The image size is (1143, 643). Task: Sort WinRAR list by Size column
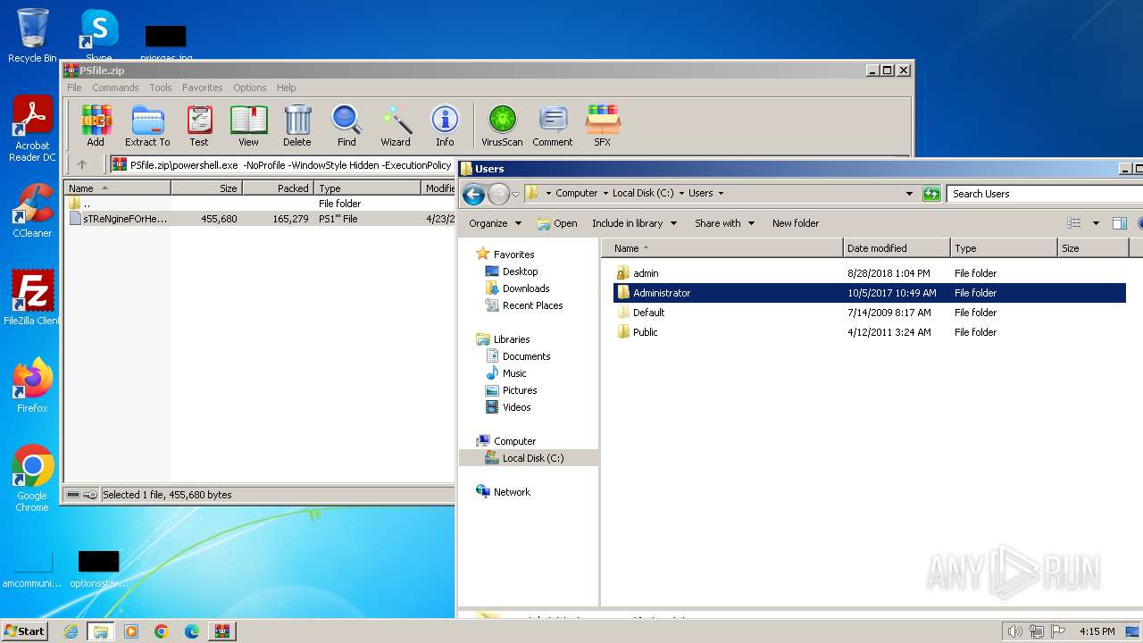click(206, 188)
